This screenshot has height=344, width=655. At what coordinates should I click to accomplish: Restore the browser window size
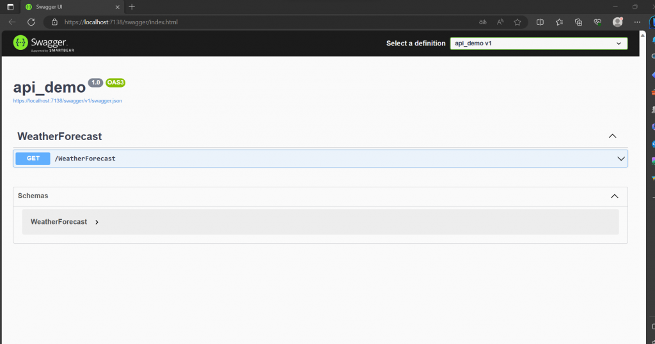[635, 6]
